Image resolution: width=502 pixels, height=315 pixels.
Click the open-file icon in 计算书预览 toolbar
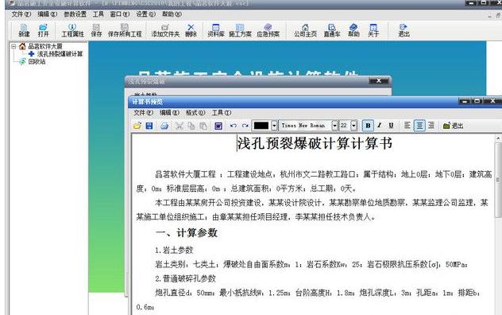[x=137, y=126]
